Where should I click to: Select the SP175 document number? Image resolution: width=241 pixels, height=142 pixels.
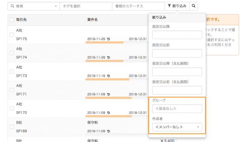pos(21,39)
